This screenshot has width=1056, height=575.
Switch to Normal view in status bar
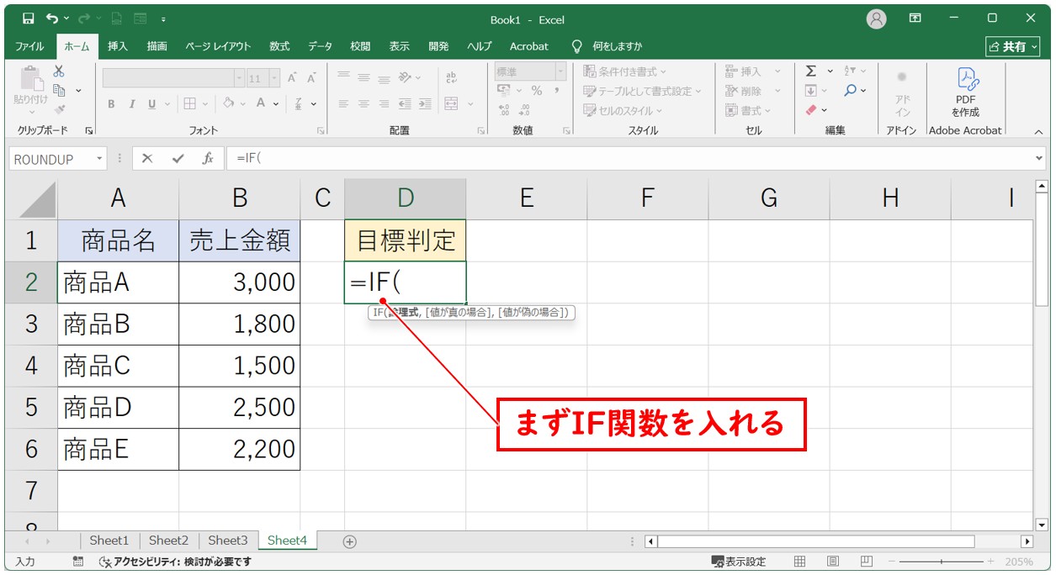tap(800, 562)
